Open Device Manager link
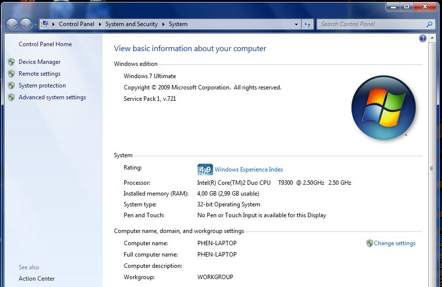Image resolution: width=442 pixels, height=287 pixels. (x=39, y=62)
